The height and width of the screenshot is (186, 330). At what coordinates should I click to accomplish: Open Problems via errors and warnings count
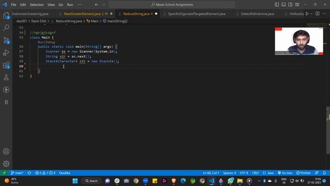coord(45,173)
